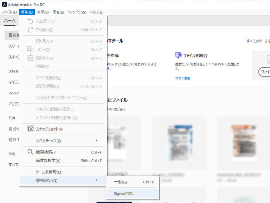
Task: Click 削除(D) menu entry
Action: 63,66
